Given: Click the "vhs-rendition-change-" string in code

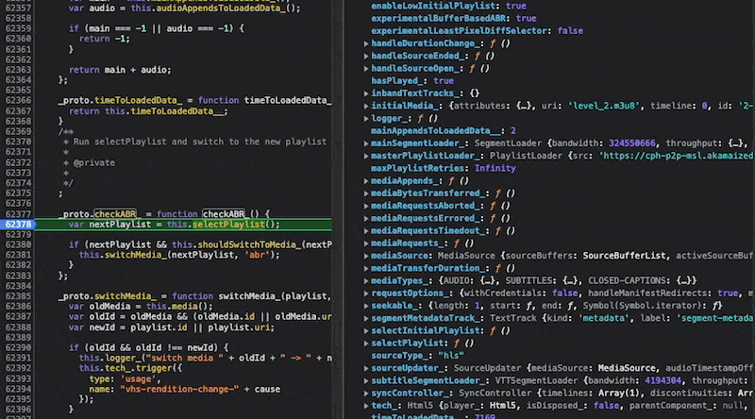Looking at the screenshot, I should [x=179, y=389].
